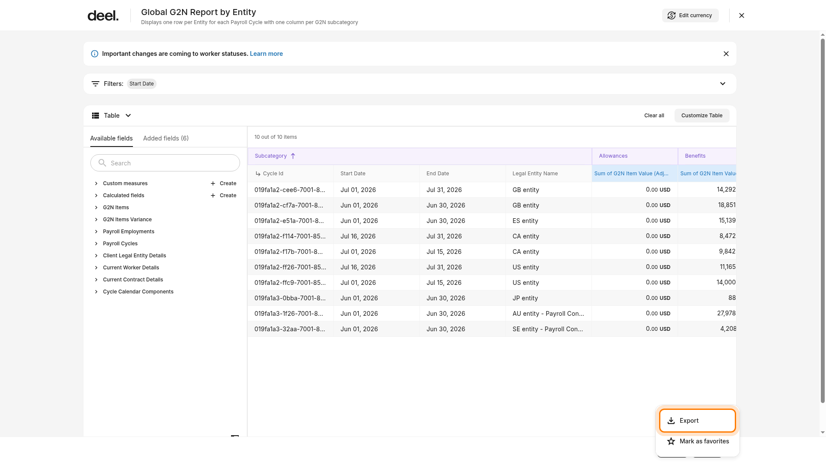Screen dimensions: 826x464
Task: Expand Current Contract Details group
Action: 96,280
